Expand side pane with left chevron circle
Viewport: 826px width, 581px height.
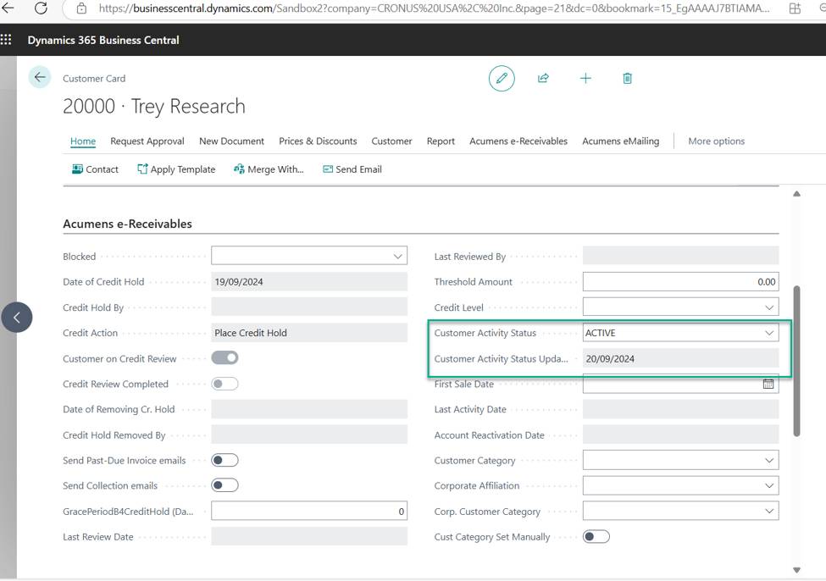point(17,317)
